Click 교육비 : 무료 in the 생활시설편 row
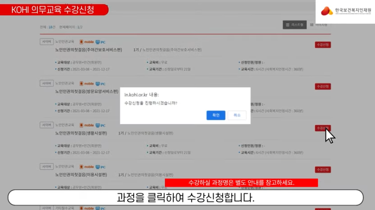 (x=157, y=146)
